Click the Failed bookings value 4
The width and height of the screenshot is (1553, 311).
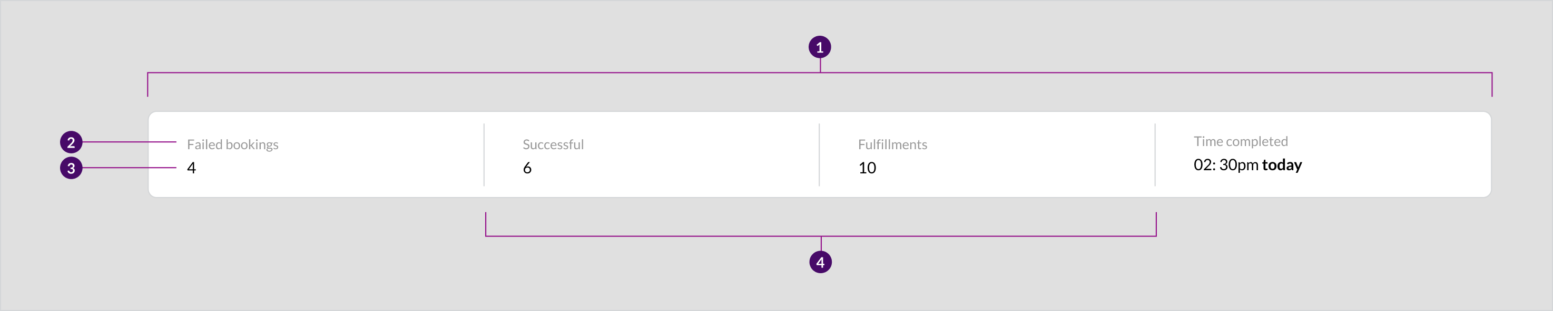click(x=191, y=168)
